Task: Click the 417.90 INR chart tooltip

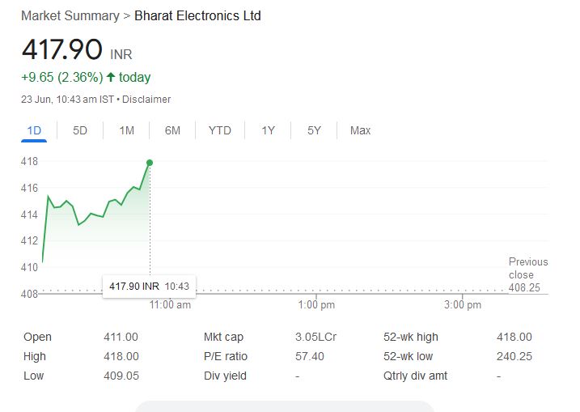Action: point(149,286)
